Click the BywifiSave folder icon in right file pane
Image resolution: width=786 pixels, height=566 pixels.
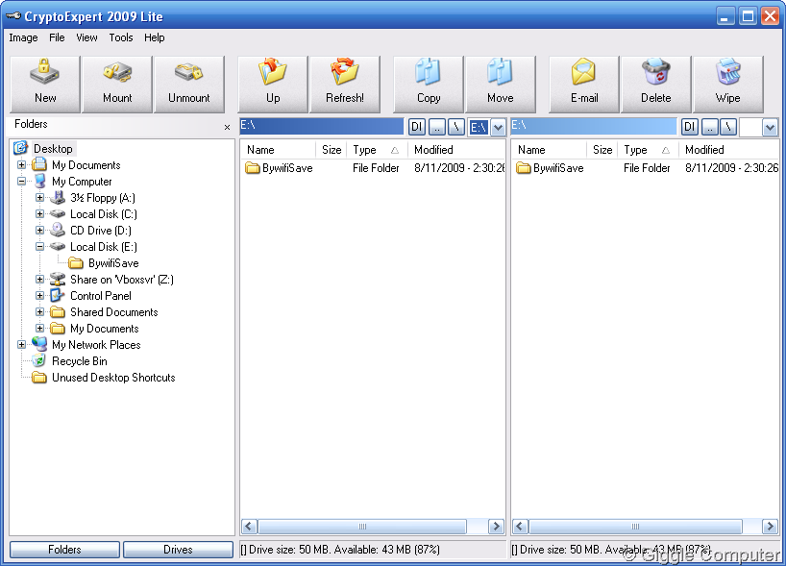(524, 167)
